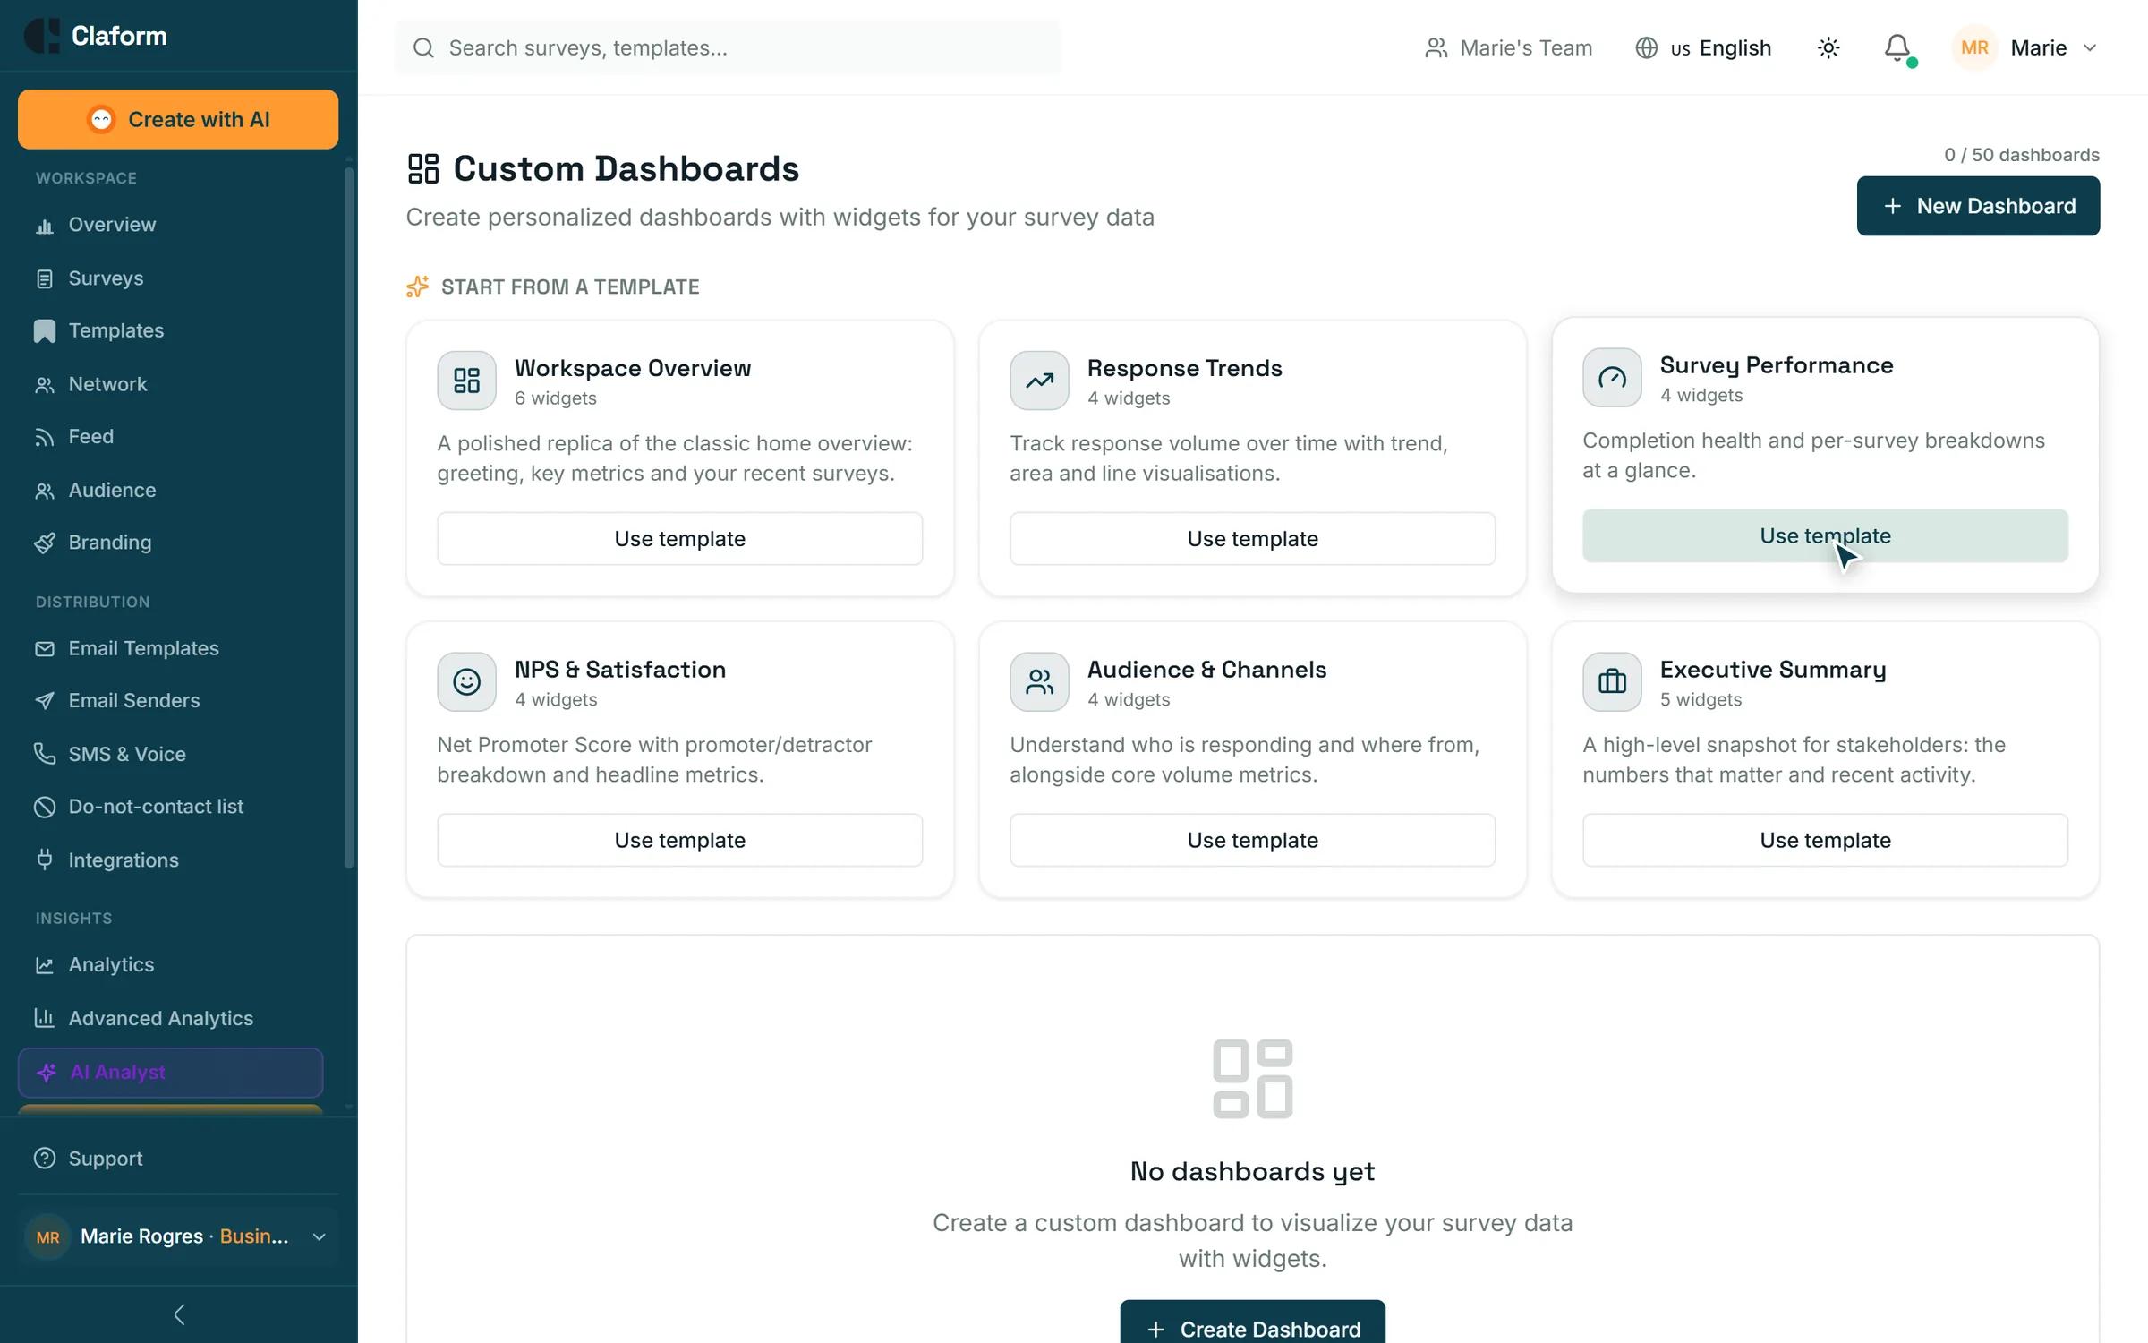Open the English language selector

(1703, 47)
